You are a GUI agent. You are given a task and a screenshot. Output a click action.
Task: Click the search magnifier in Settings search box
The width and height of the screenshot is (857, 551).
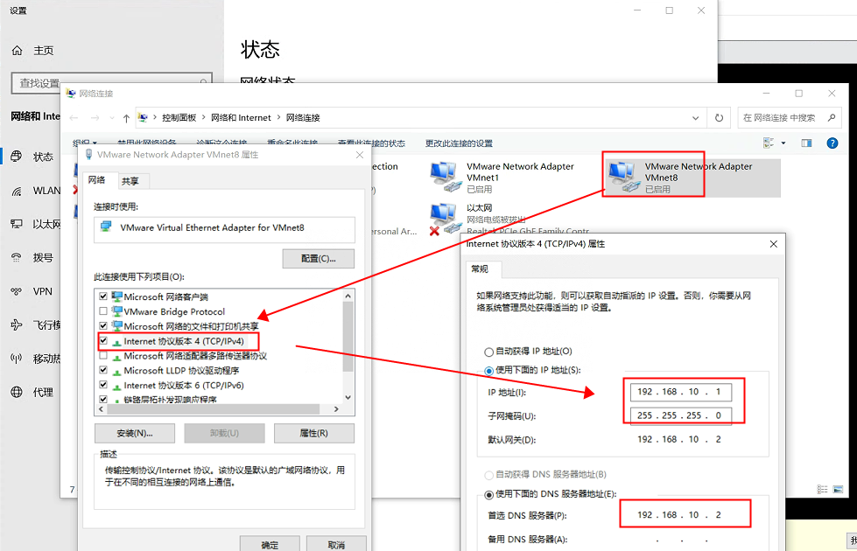point(203,82)
